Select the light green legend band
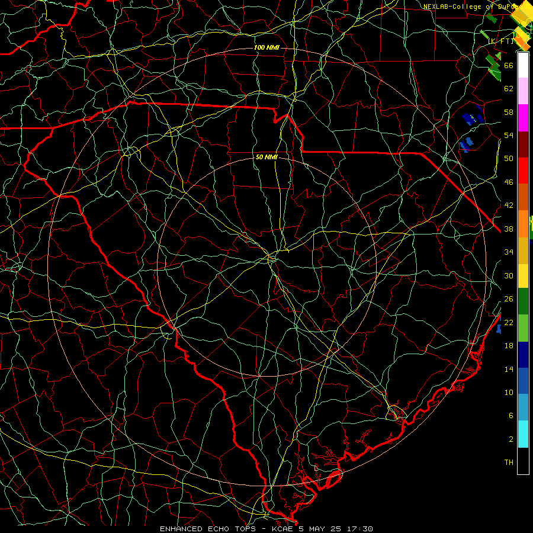Viewport: 533px width, 533px height. (x=523, y=328)
